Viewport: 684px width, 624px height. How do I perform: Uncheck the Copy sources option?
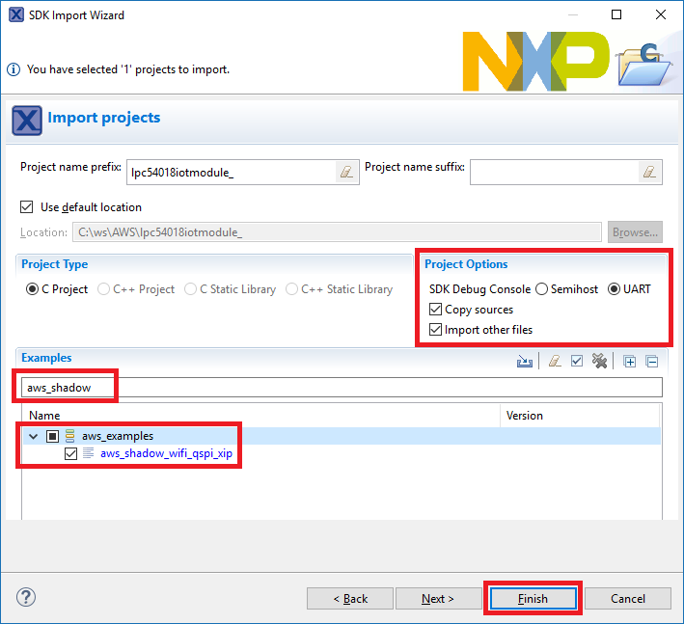[435, 310]
